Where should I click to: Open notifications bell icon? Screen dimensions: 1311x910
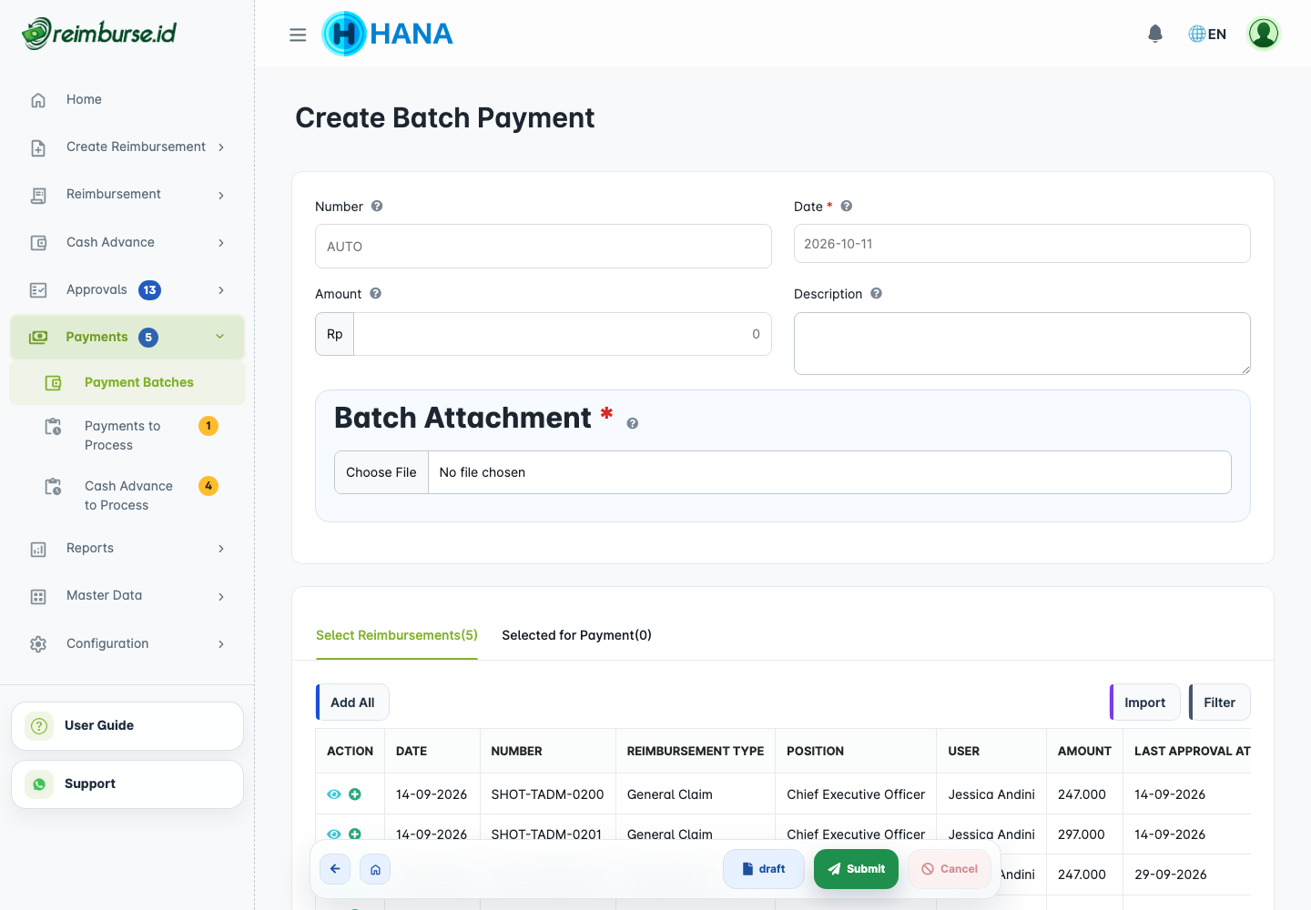point(1155,34)
